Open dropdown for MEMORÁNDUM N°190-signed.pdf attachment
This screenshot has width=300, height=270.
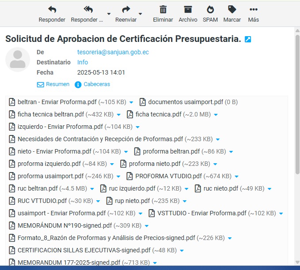pos(147,226)
